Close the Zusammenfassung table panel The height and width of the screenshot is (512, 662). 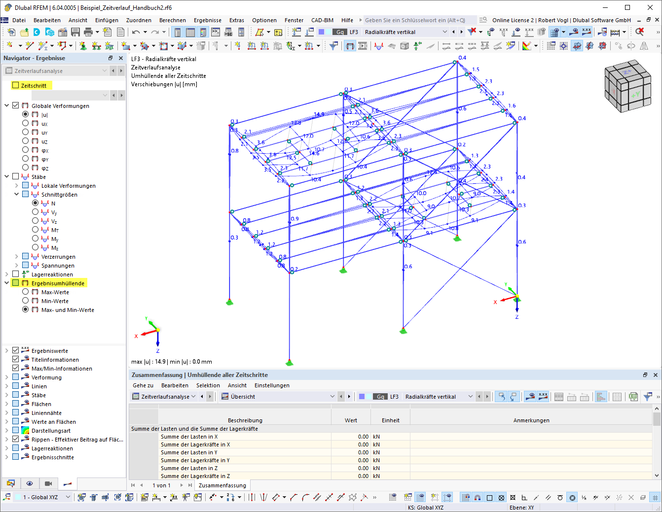click(x=656, y=375)
